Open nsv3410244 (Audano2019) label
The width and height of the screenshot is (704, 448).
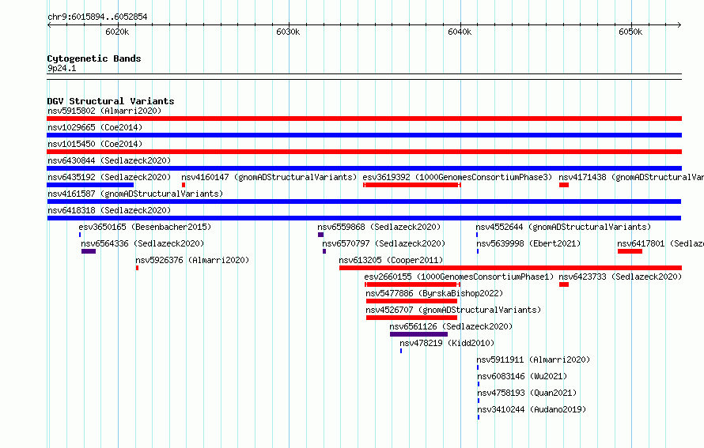pyautogui.click(x=532, y=409)
